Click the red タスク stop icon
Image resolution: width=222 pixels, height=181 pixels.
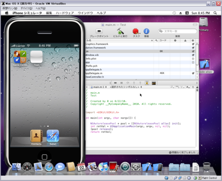136,31
